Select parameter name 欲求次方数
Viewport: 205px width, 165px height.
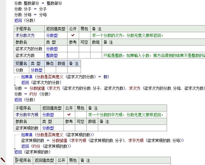coord(25,55)
